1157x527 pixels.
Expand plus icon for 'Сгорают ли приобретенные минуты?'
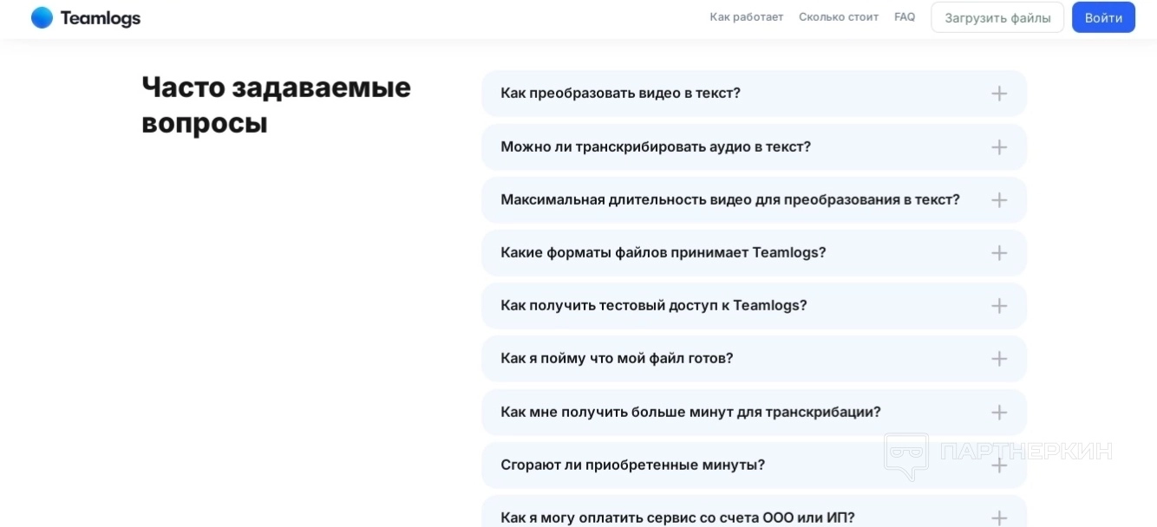click(999, 465)
